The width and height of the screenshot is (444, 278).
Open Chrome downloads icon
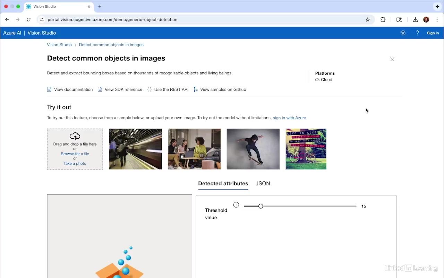(415, 20)
